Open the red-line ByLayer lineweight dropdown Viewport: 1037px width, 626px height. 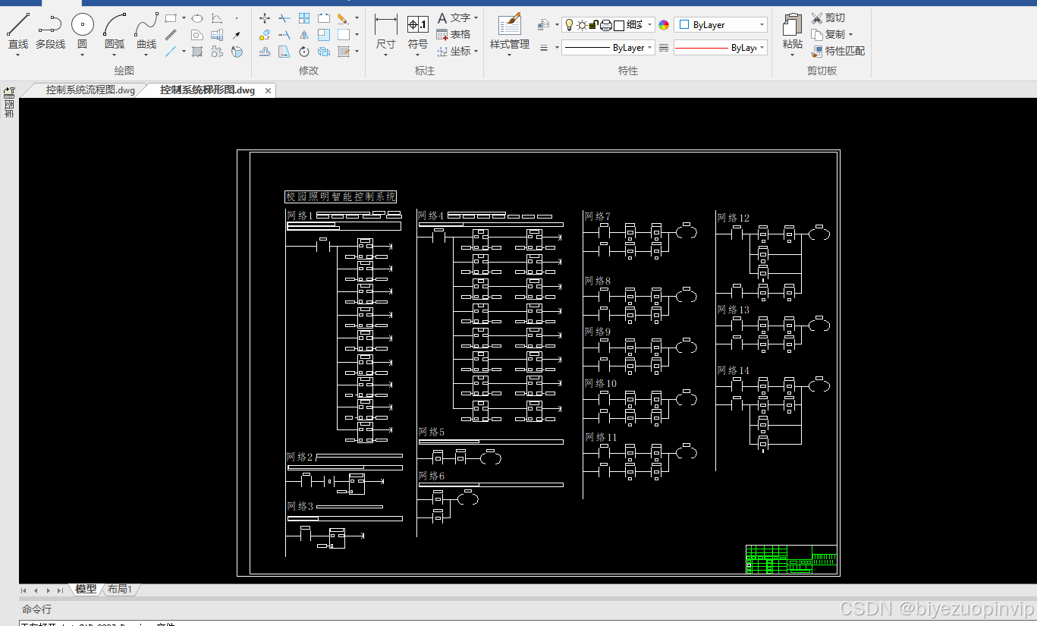point(720,48)
